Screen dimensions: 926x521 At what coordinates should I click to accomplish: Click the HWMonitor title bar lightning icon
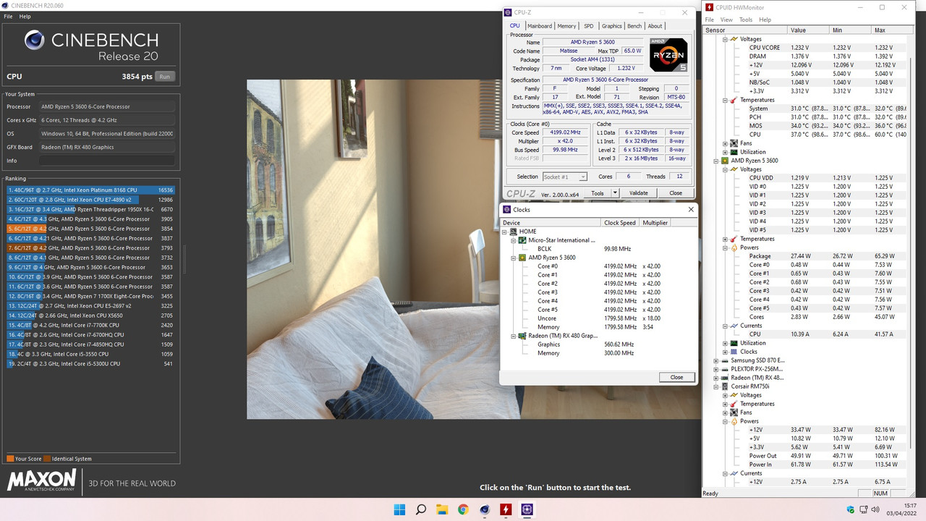pyautogui.click(x=710, y=7)
